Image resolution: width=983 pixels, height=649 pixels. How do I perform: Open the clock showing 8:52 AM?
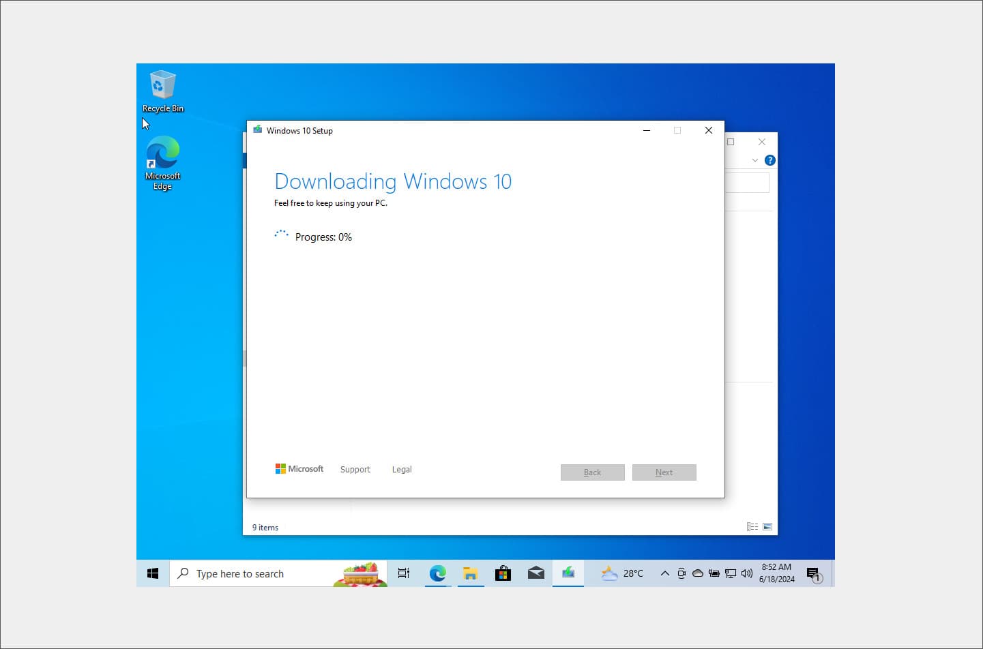(x=776, y=573)
